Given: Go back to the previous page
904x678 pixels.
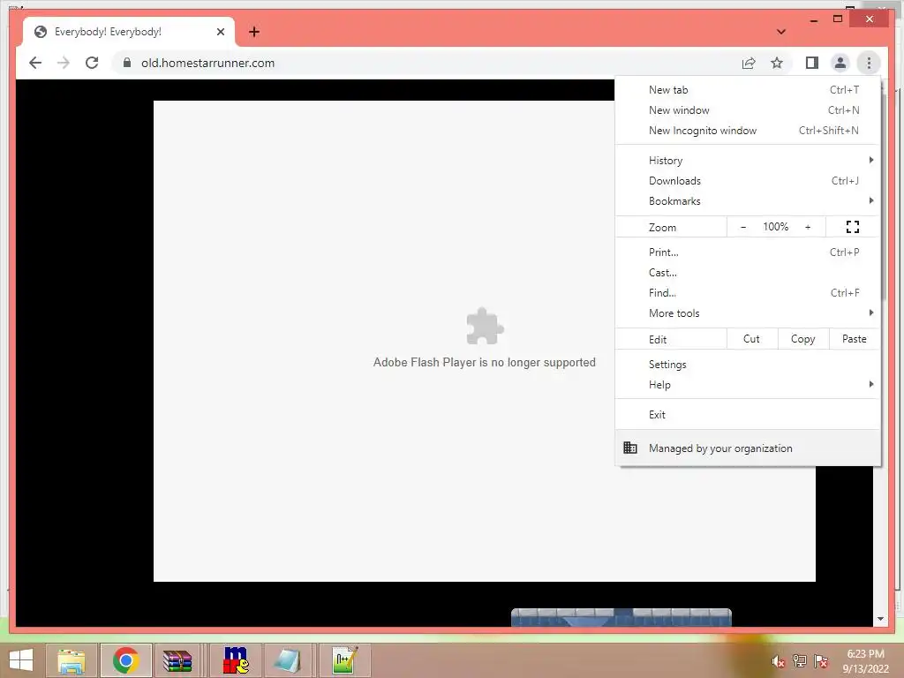Looking at the screenshot, I should tap(35, 63).
